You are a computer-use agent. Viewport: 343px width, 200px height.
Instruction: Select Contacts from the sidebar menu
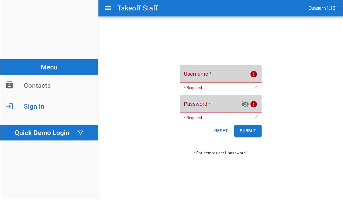pos(37,85)
